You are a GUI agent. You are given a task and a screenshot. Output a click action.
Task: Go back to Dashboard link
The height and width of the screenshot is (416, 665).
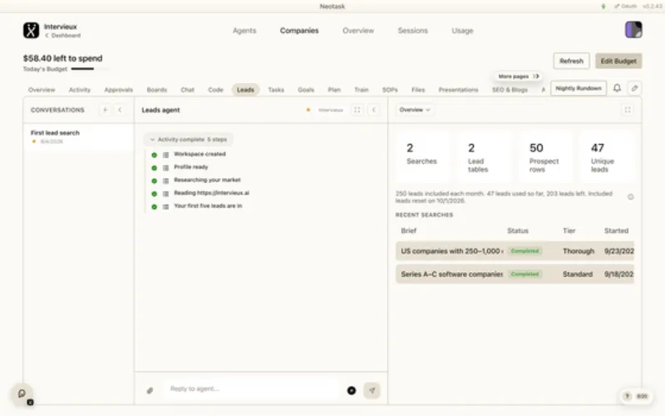(x=63, y=36)
